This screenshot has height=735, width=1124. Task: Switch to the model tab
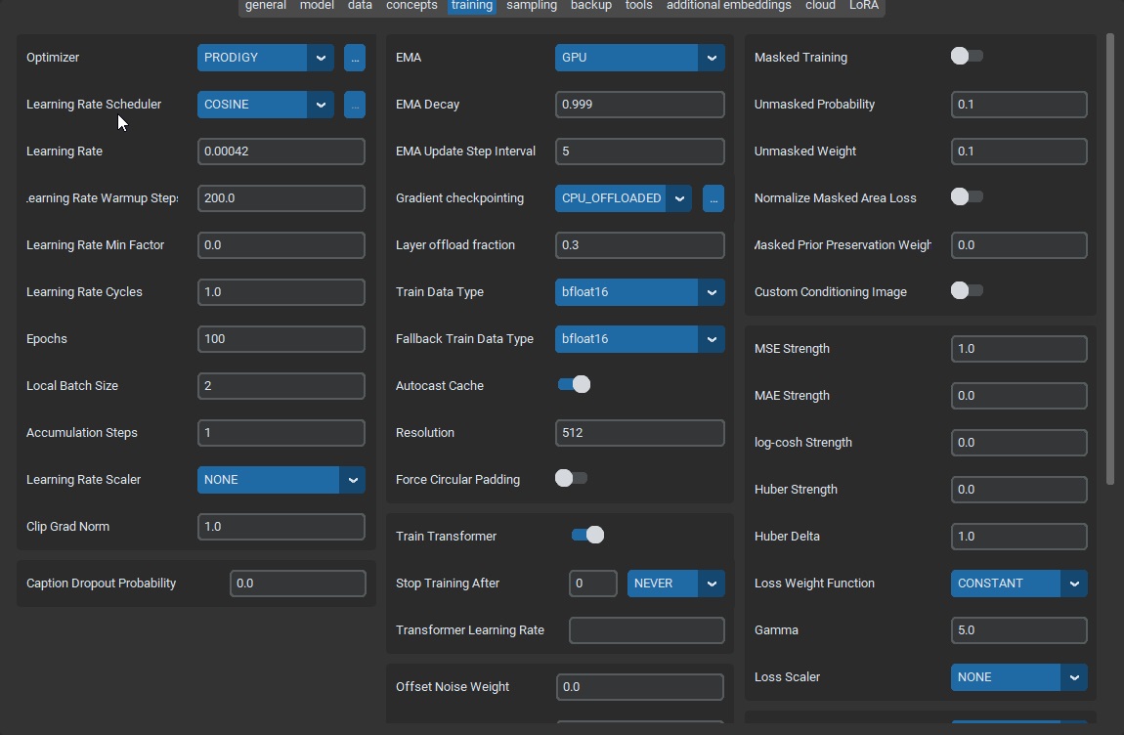(317, 6)
